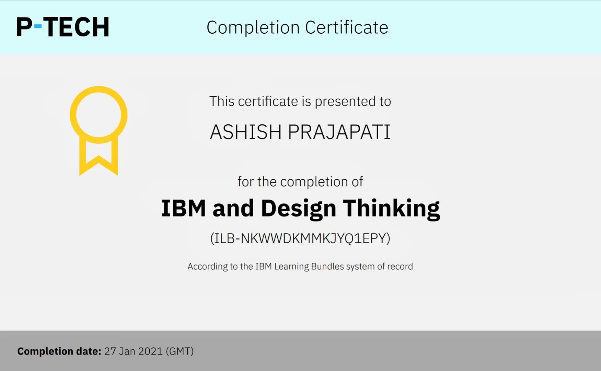601x371 pixels.
Task: Click 'This certificate is presented to' text
Action: click(300, 101)
